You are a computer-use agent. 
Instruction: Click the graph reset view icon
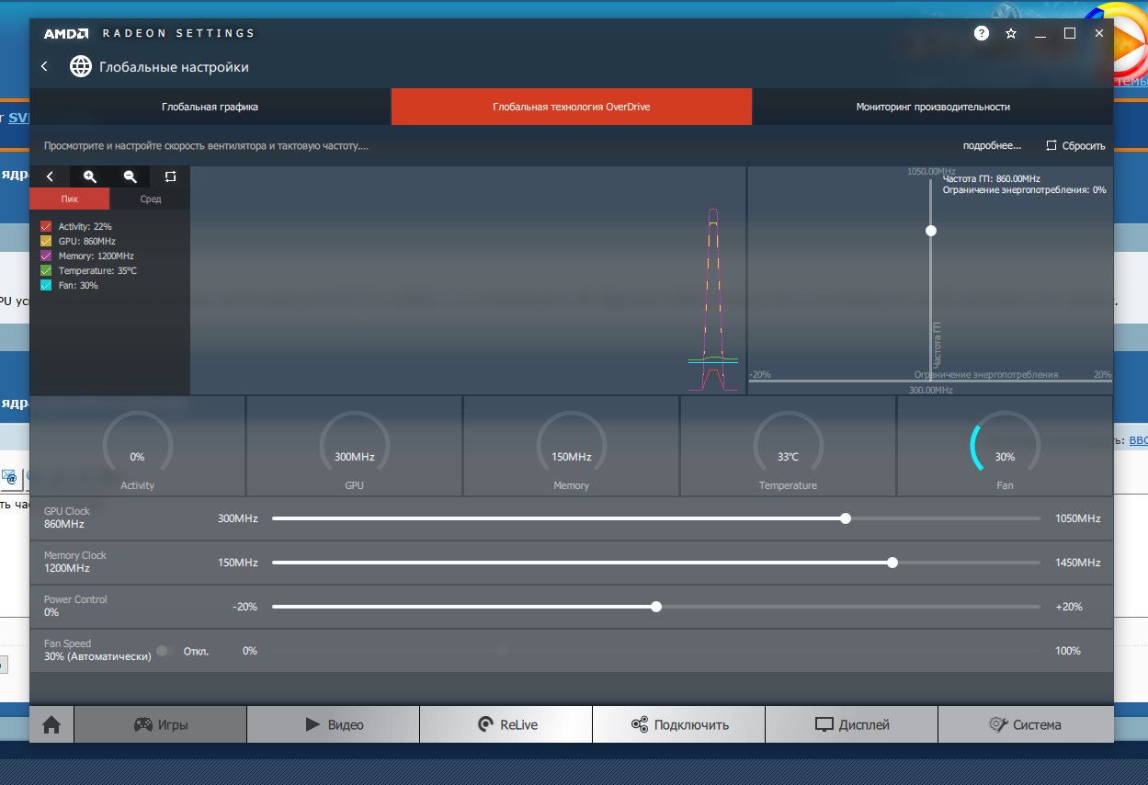170,176
